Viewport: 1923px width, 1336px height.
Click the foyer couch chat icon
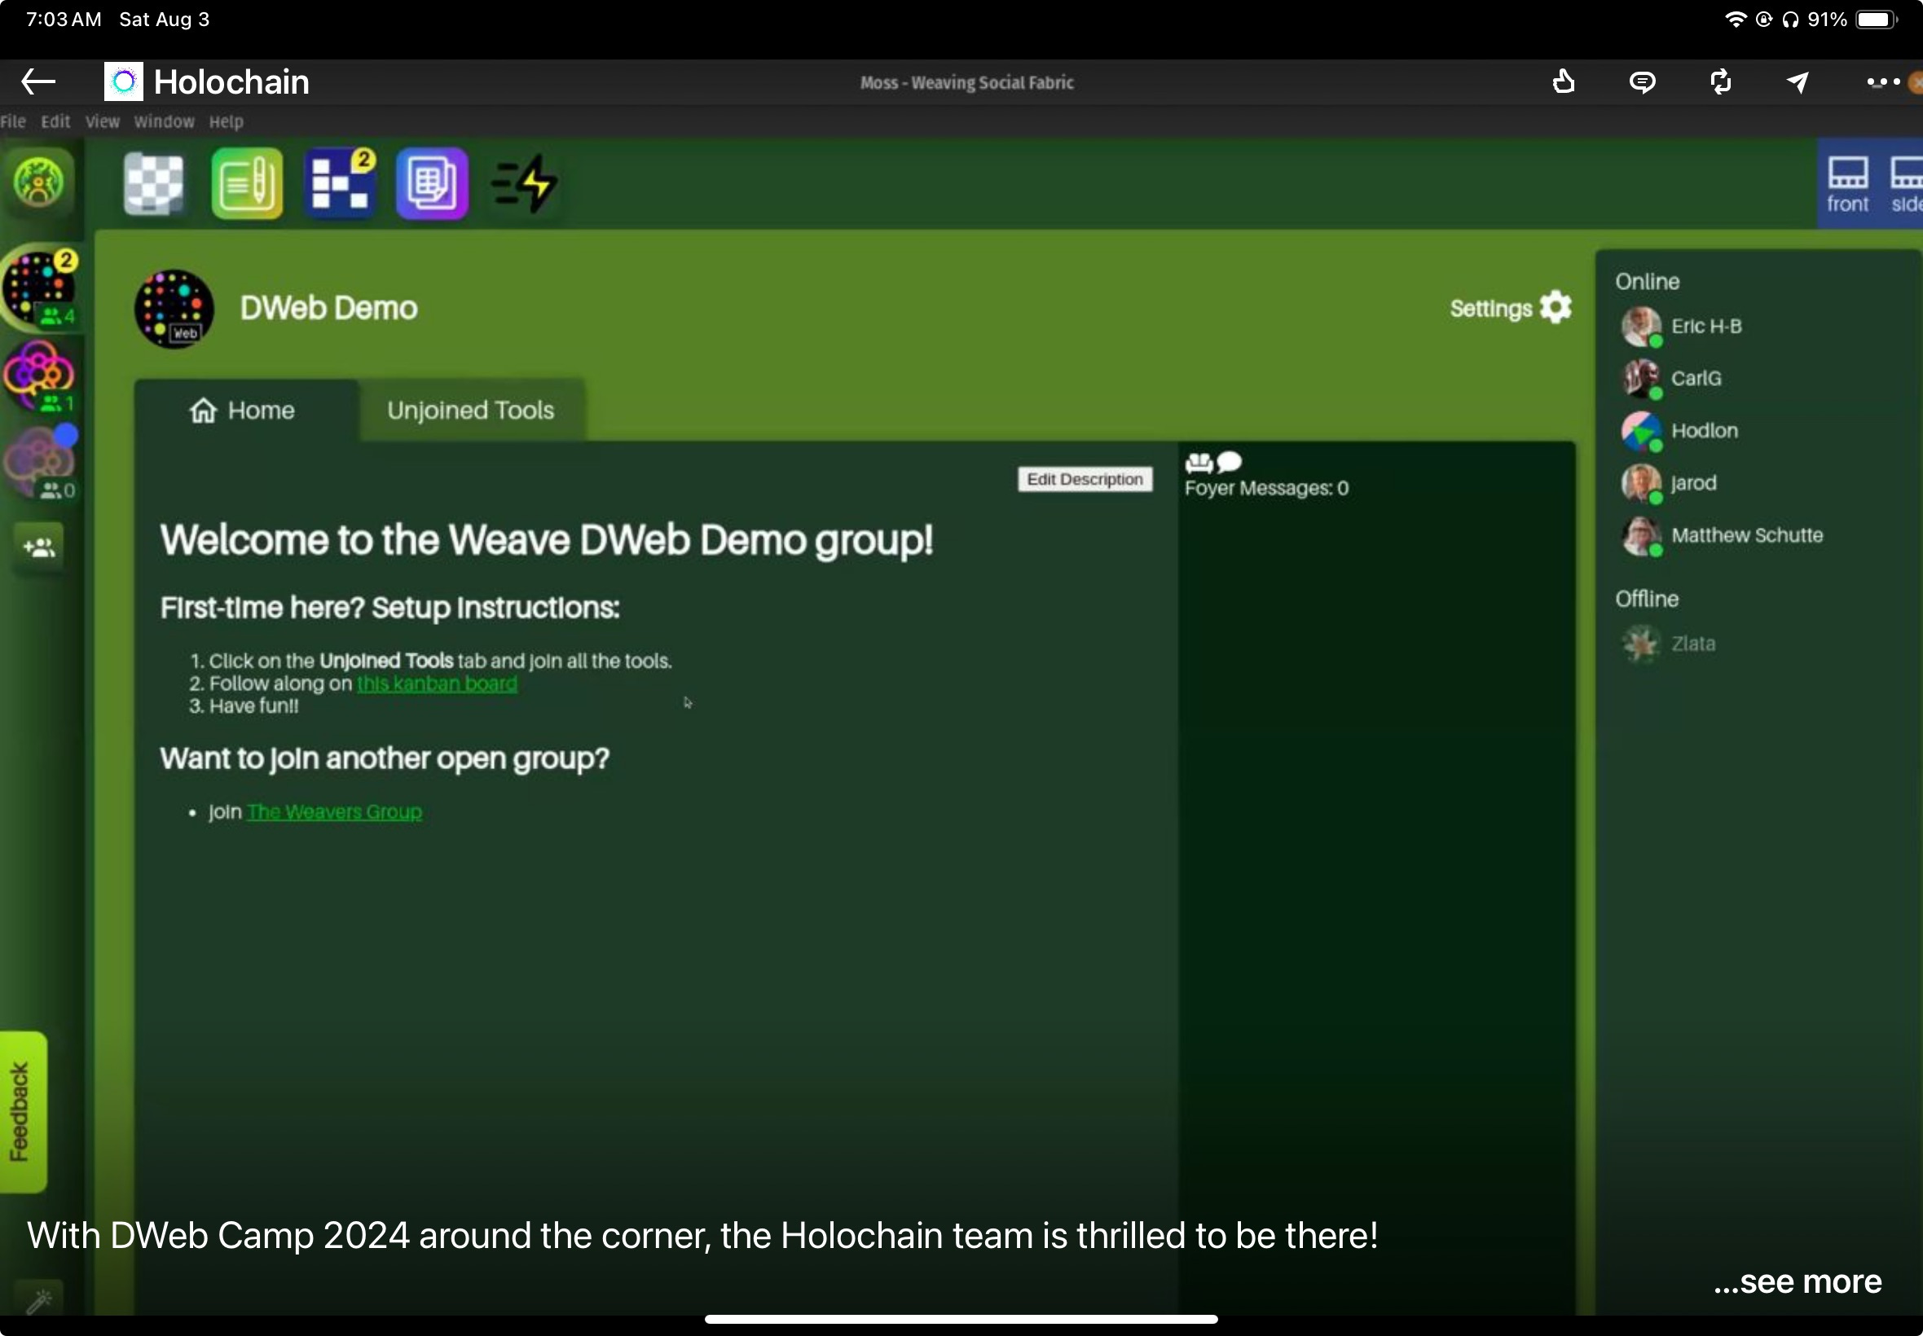(x=1213, y=462)
